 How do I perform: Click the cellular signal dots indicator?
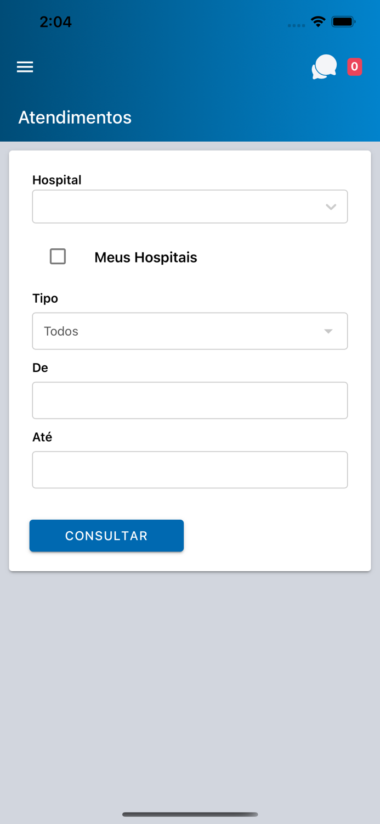[x=296, y=25]
